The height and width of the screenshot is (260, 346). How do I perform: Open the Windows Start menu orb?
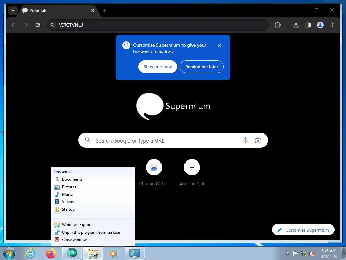(9, 253)
